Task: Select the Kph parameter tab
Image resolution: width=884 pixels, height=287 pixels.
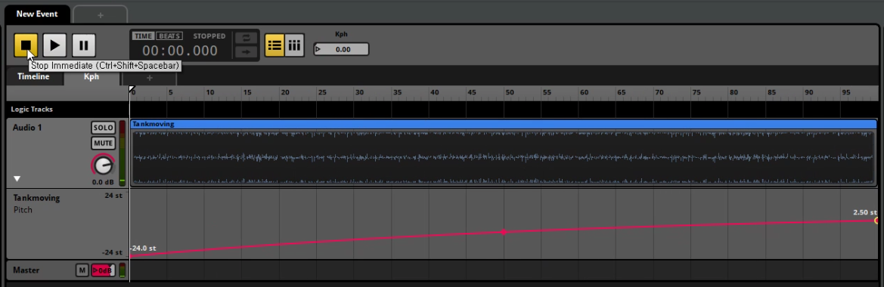Action: [92, 76]
